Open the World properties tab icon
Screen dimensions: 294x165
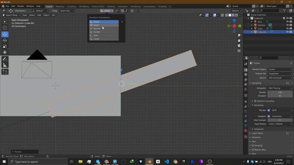(x=246, y=89)
